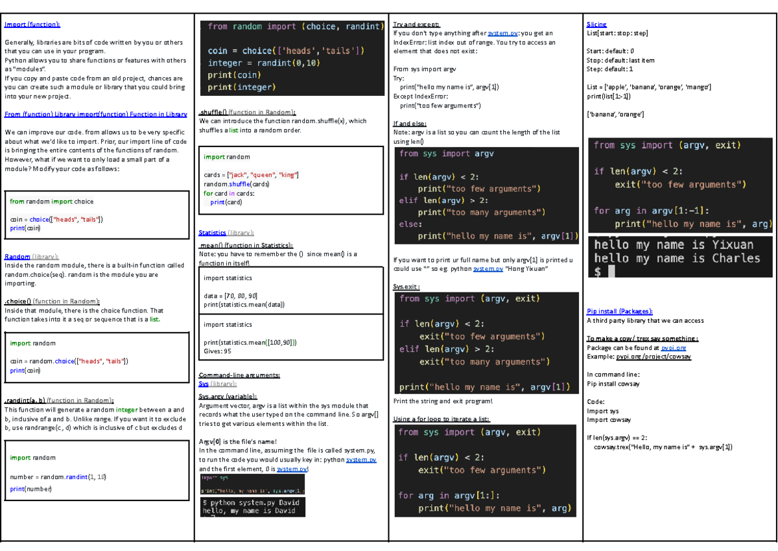The image size is (778, 551).
Task: Click the 'from random import choice' code box
Action: 95,215
